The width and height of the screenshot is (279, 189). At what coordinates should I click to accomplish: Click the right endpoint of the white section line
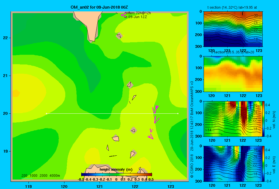point(178,113)
